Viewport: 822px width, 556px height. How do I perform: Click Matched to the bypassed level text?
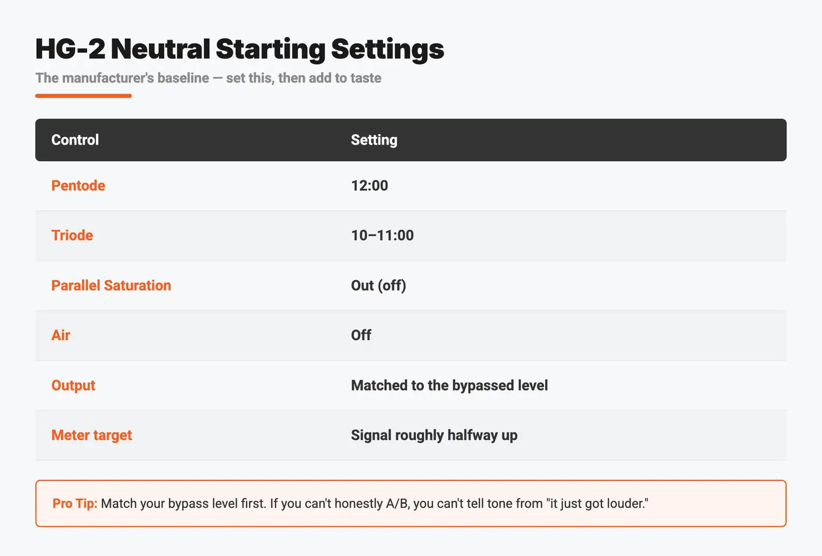click(450, 385)
